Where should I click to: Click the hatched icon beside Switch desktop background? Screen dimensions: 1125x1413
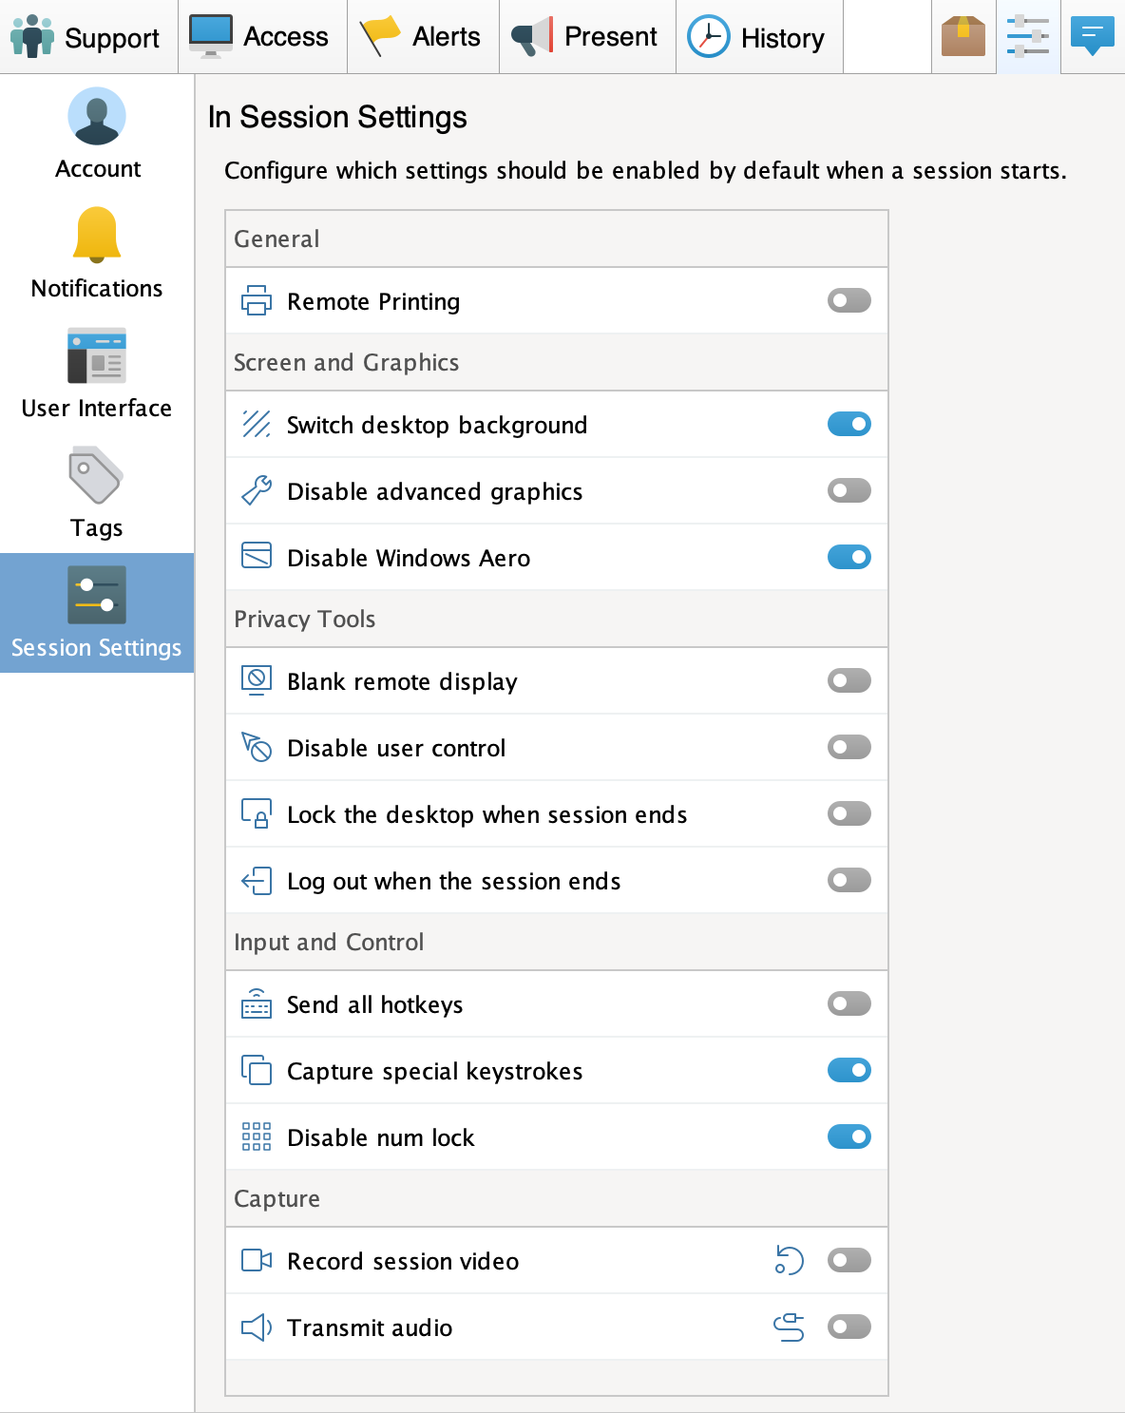(257, 424)
